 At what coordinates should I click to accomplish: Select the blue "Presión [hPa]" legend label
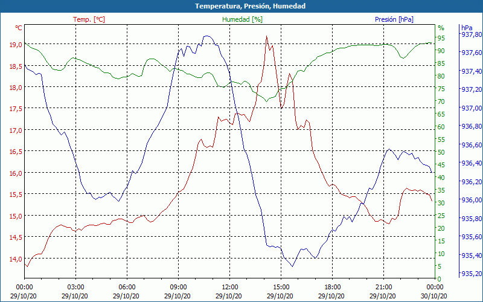pos(394,19)
